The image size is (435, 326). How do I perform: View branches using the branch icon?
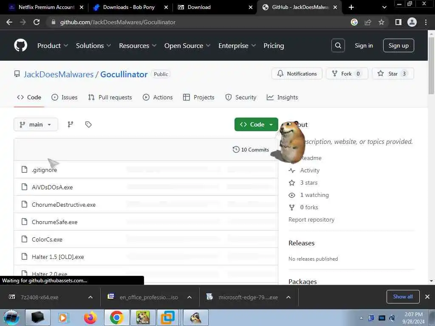click(x=71, y=124)
